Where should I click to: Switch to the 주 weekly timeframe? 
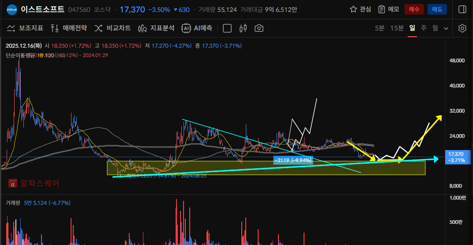coord(424,28)
